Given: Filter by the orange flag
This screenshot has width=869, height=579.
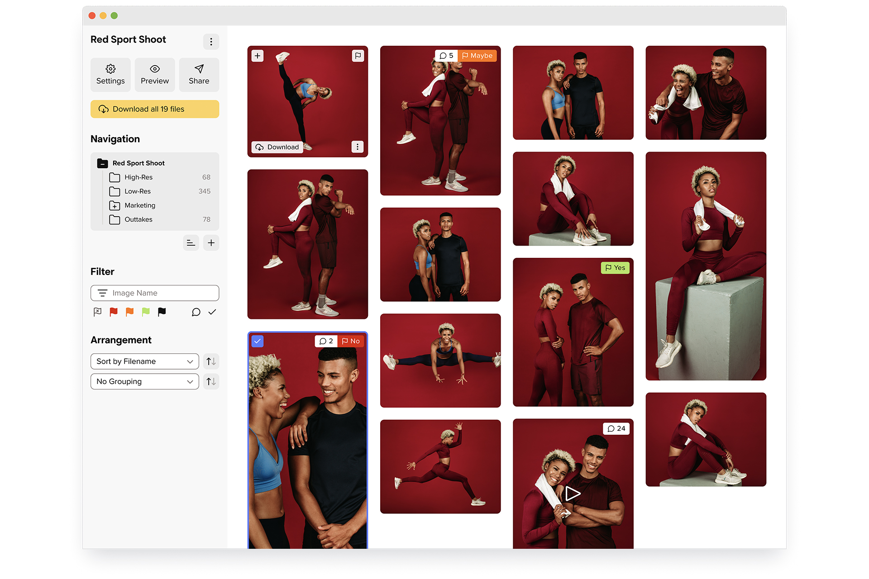Looking at the screenshot, I should (x=129, y=312).
